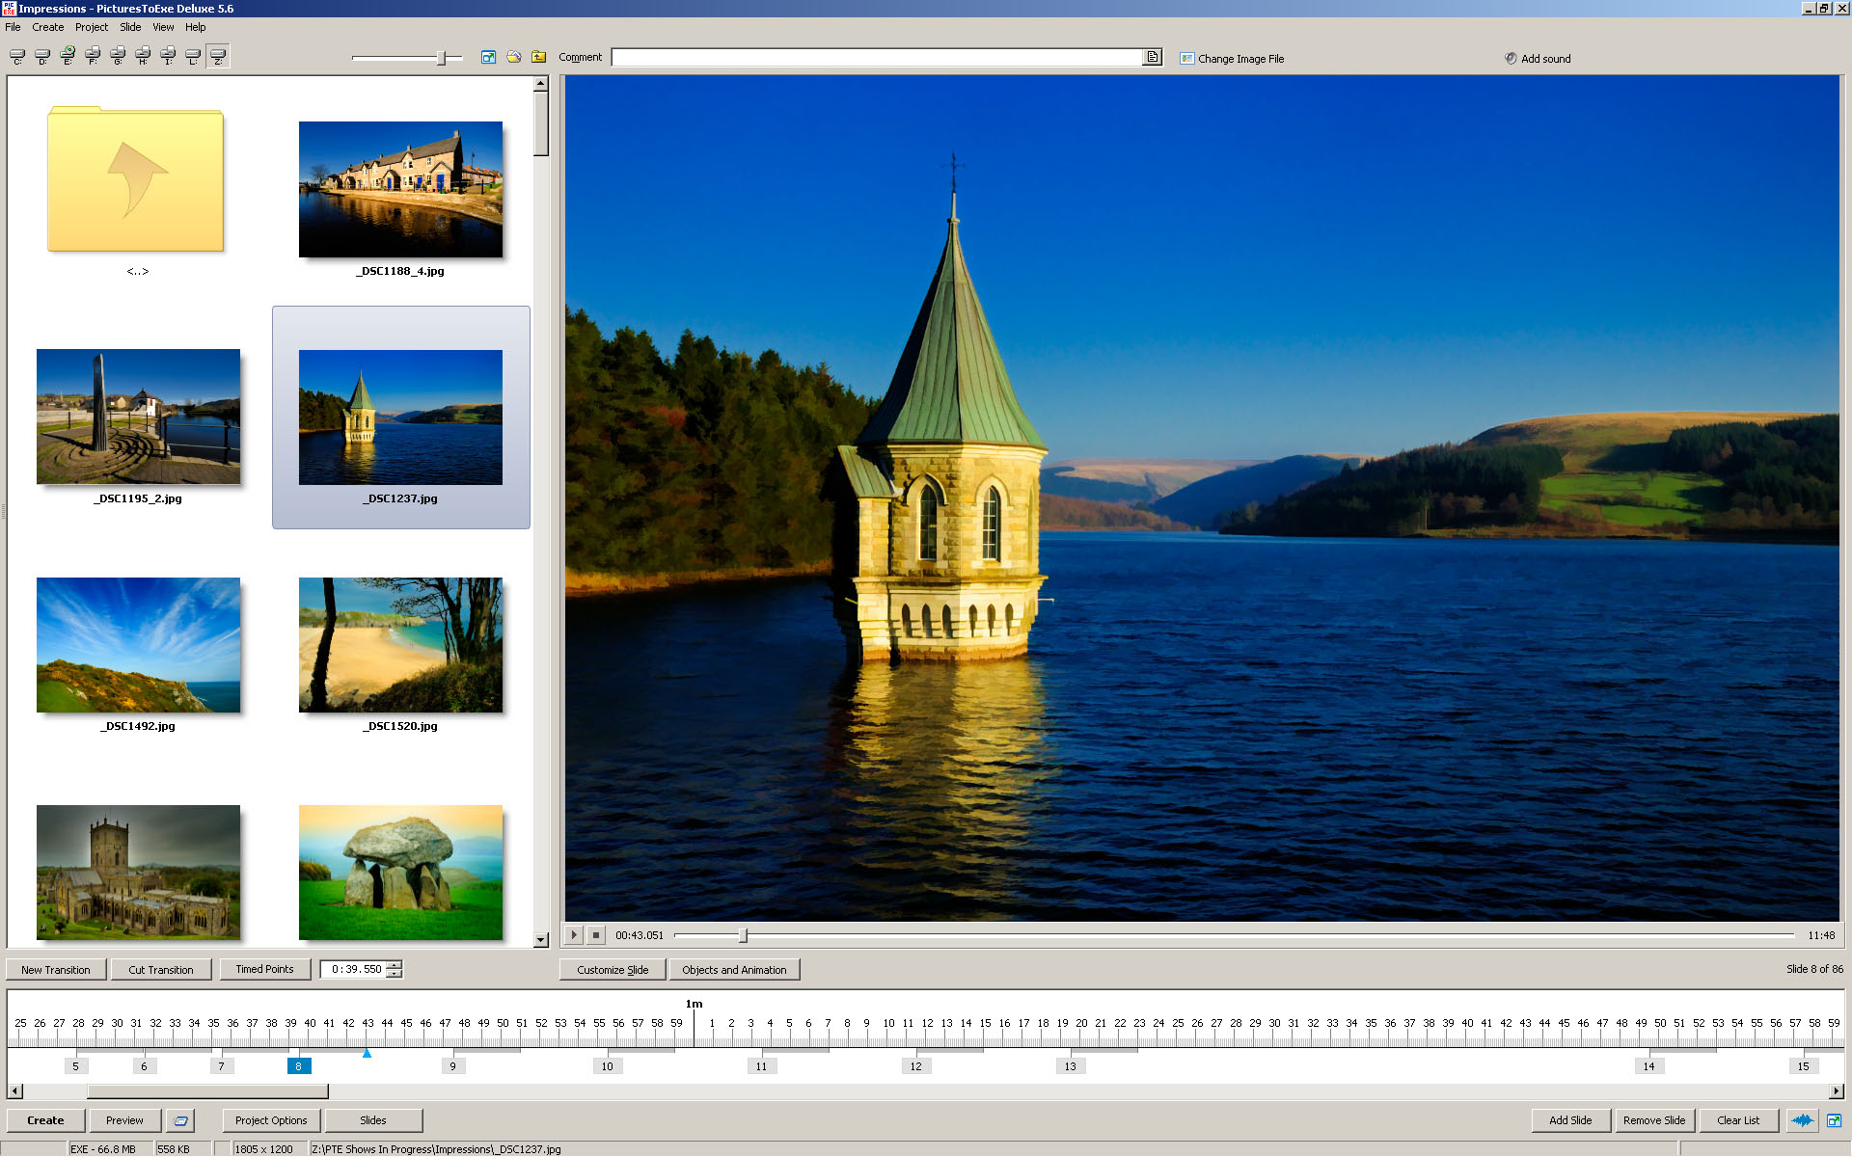
Task: Click the Customize Slide button
Action: click(613, 970)
